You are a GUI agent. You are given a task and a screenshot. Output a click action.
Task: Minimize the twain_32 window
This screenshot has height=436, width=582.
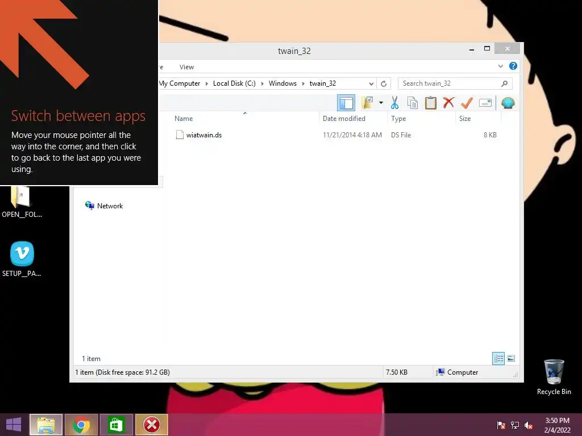[x=471, y=49]
